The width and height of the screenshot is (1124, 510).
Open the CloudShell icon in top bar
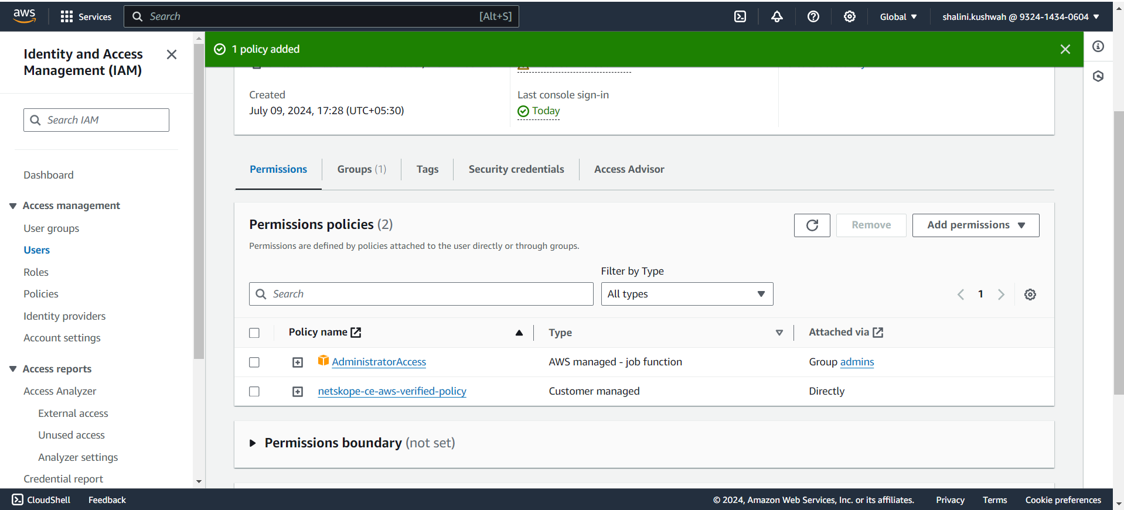tap(740, 16)
